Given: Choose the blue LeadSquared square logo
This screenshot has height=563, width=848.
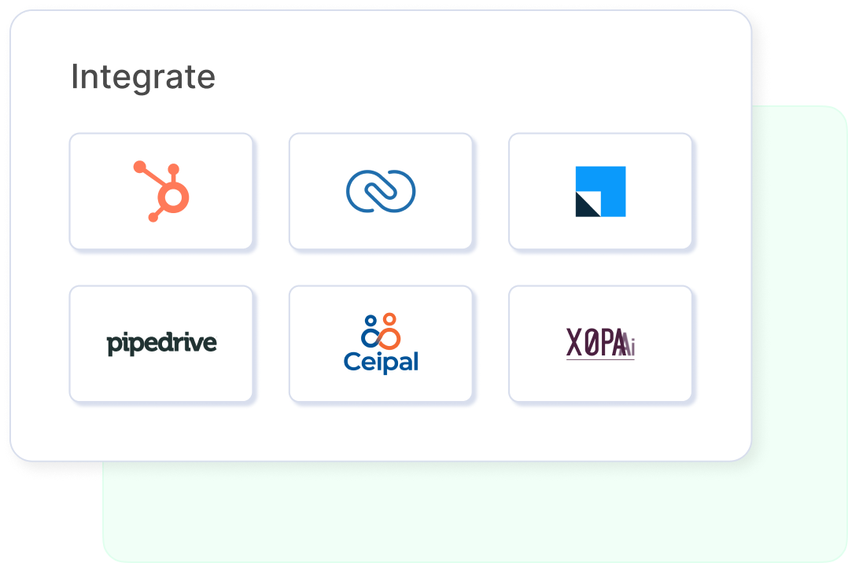Looking at the screenshot, I should point(600,191).
